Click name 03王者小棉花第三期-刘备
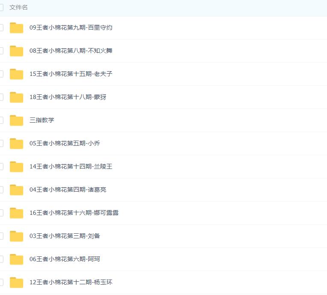The image size is (327, 295). 65,236
